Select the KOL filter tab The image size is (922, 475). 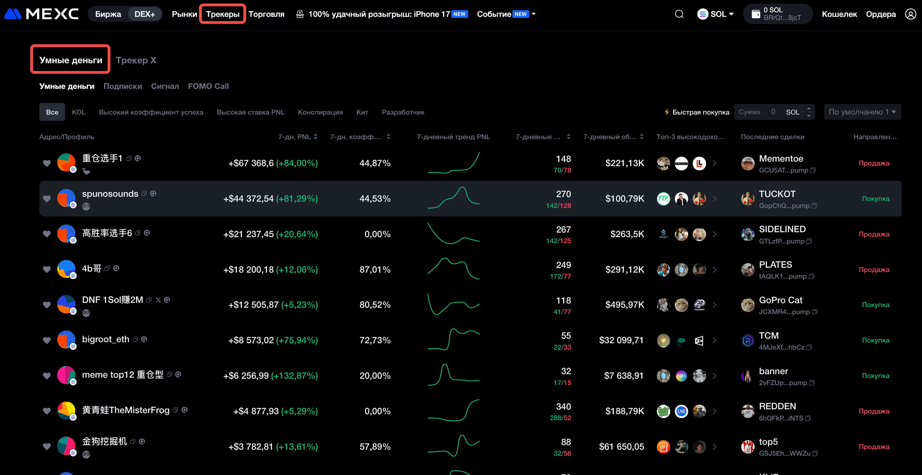tap(78, 112)
